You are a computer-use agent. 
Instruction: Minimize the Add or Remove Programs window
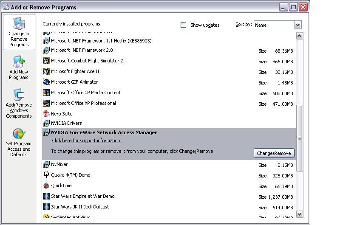pyautogui.click(x=283, y=7)
